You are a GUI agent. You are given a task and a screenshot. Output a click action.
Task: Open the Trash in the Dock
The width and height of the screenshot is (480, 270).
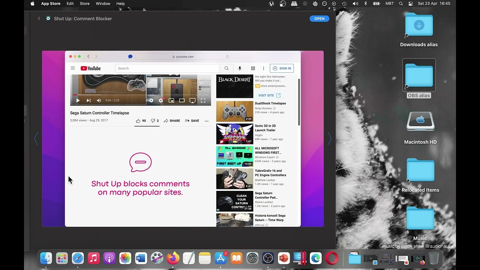click(434, 258)
